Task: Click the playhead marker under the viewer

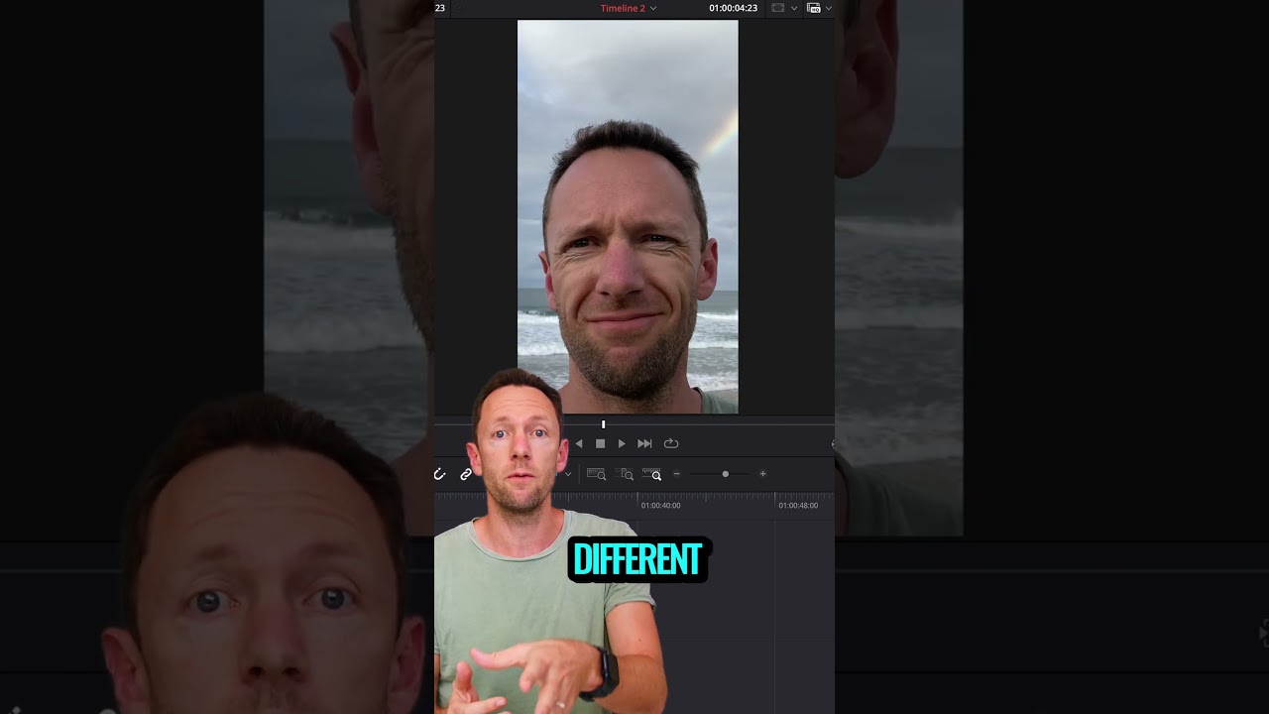Action: 603,423
